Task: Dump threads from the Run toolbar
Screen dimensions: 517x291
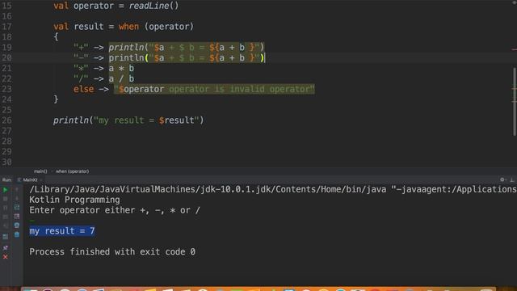Action: [6, 217]
